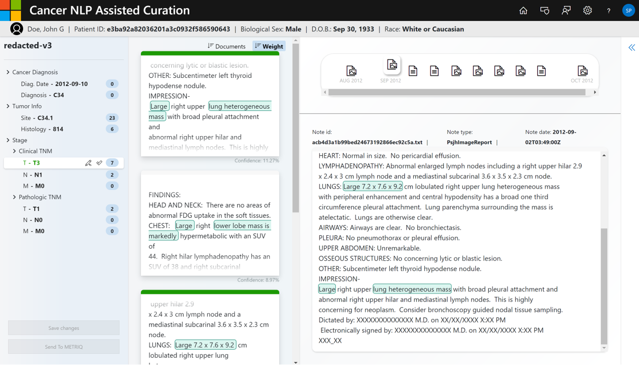
Task: Click the timeline scroll left arrow
Action: tap(325, 92)
